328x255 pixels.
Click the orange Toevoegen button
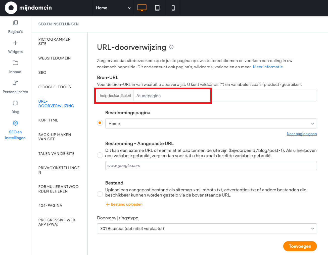(x=300, y=246)
